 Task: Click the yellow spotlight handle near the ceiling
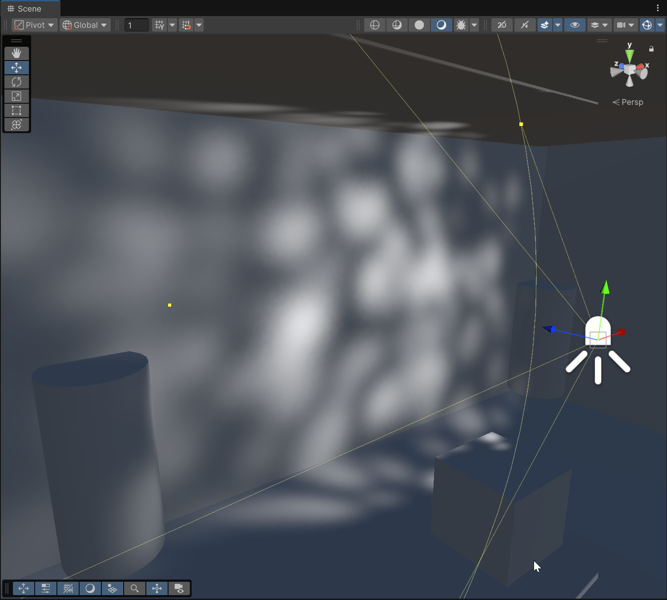(x=521, y=124)
